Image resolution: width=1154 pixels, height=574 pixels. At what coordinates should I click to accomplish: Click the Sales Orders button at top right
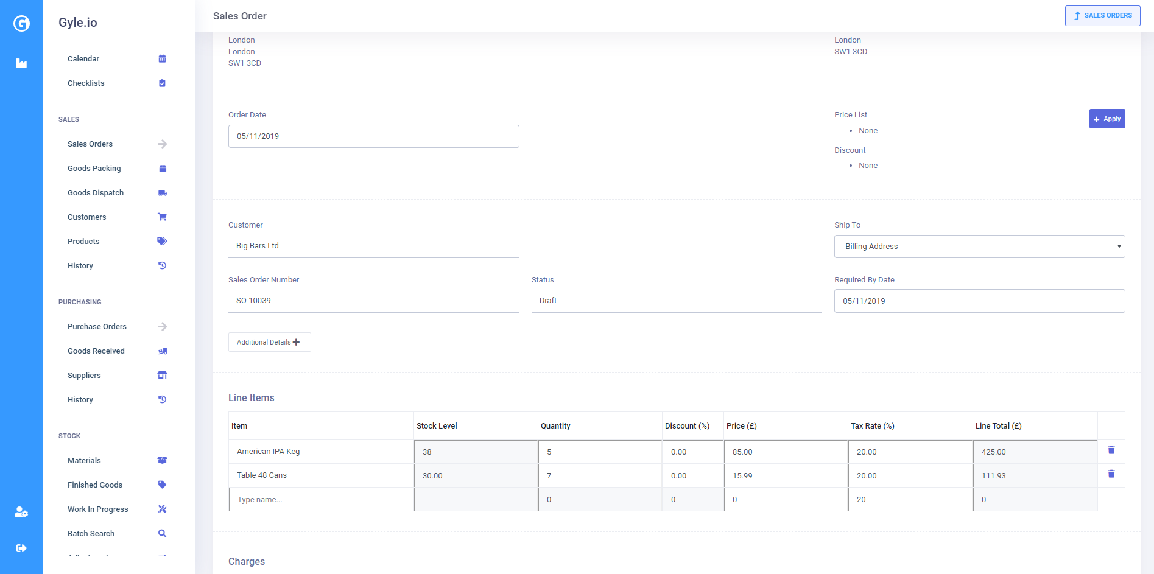(1102, 16)
